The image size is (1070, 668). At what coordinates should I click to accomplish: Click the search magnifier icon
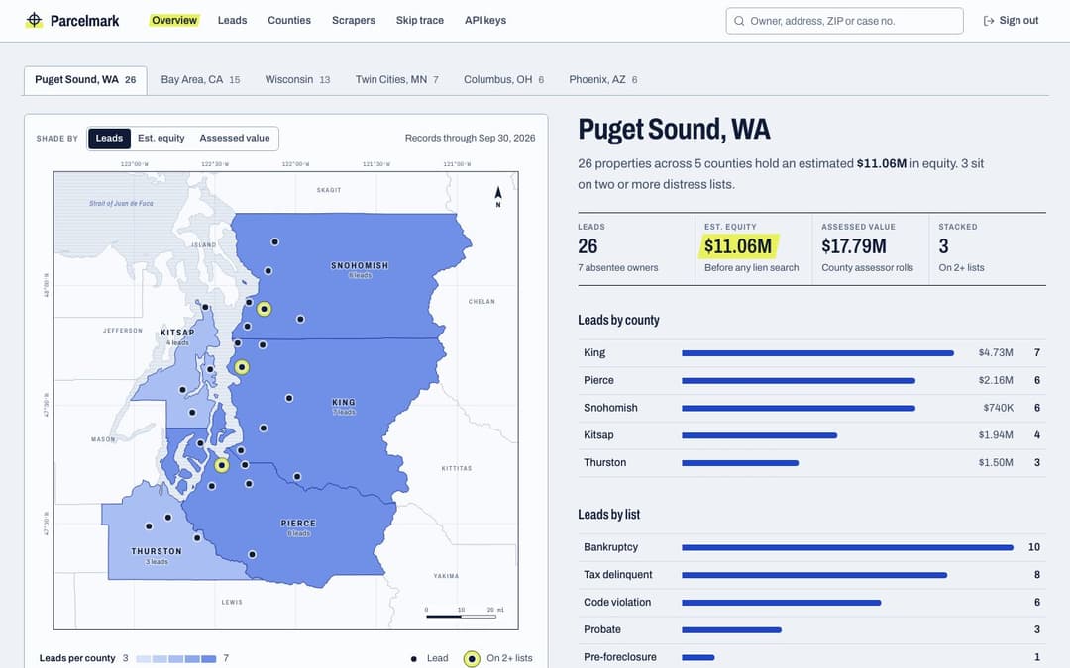(x=739, y=21)
